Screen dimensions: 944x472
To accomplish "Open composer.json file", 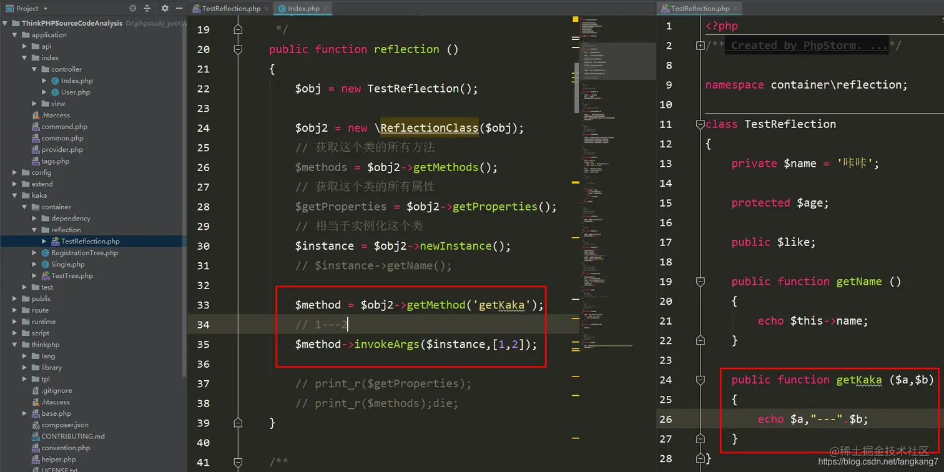I will 64,425.
